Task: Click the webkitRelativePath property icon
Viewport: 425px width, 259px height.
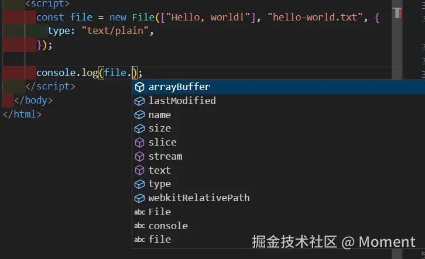Action: pyautogui.click(x=139, y=198)
